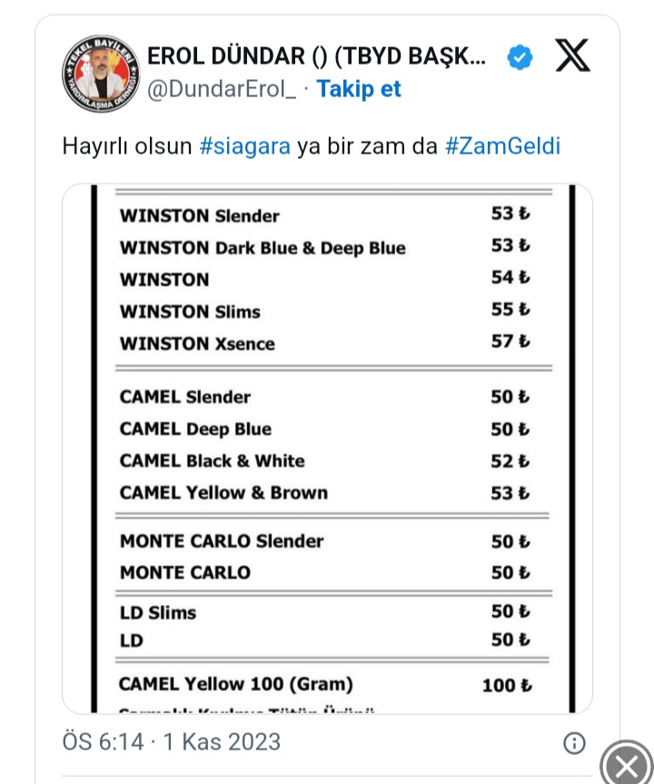Viewport: 654px width, 784px height.
Task: Click the 1 Kas 2023 date
Action: click(x=222, y=741)
